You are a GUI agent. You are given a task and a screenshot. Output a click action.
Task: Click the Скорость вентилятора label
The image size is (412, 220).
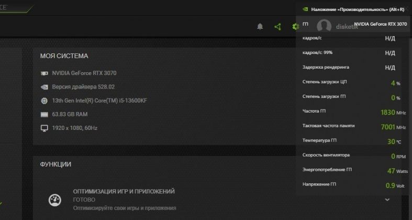coord(326,155)
